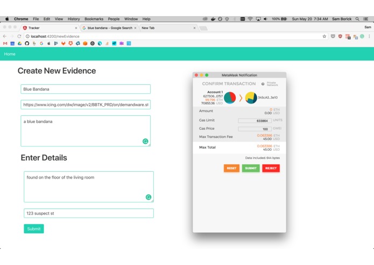Edit the Gas Limit field
Viewport: 374px width, 265px height.
pyautogui.click(x=255, y=121)
